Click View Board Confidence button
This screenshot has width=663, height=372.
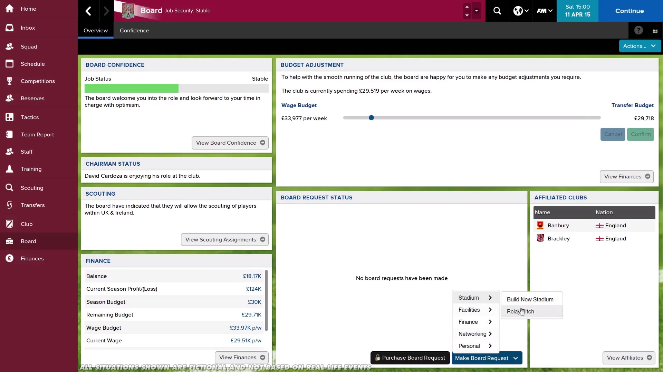(x=230, y=143)
